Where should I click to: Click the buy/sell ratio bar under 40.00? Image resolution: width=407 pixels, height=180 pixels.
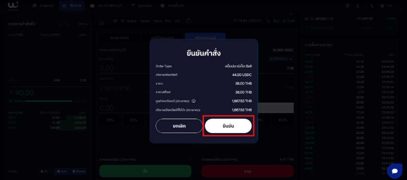(x=48, y=101)
